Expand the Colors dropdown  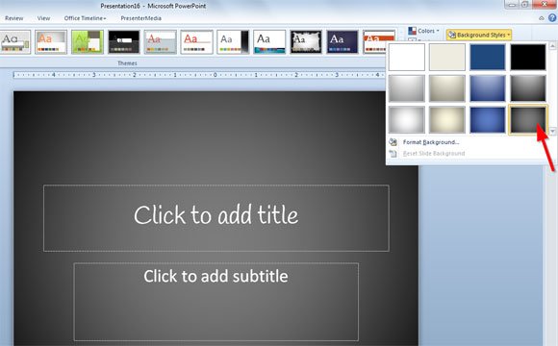tap(424, 31)
